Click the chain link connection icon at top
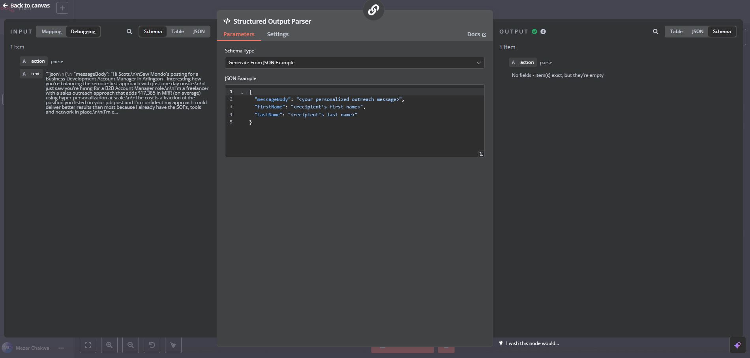Viewport: 750px width, 358px height. click(x=373, y=10)
